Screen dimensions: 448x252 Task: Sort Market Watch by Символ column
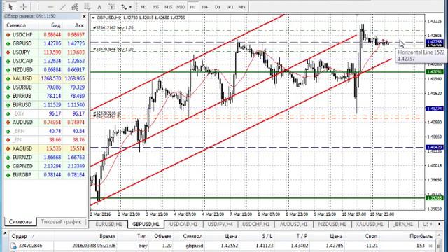point(16,25)
